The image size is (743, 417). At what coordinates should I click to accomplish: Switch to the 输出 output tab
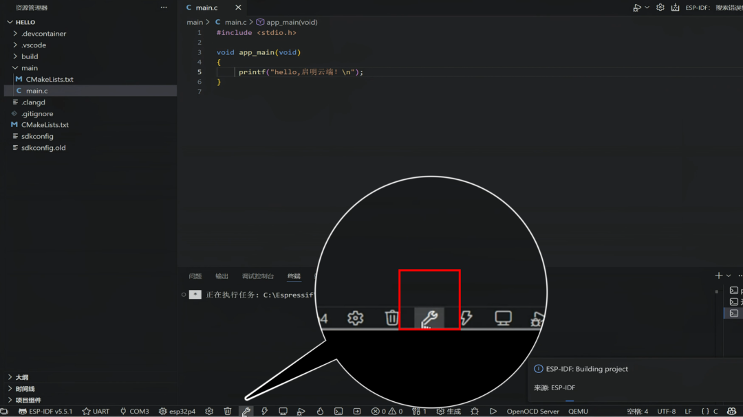[222, 276]
